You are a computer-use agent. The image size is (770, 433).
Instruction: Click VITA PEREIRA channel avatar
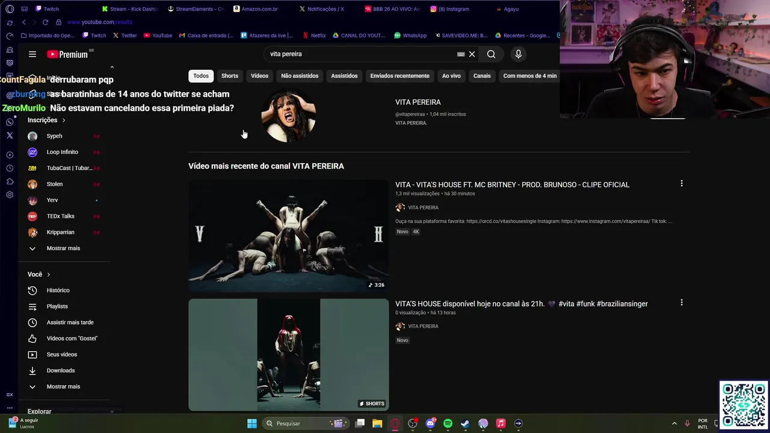(289, 117)
